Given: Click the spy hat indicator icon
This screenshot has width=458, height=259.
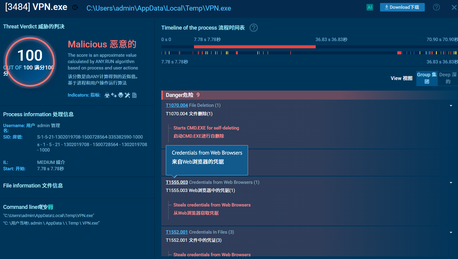Looking at the screenshot, I should click(121, 95).
